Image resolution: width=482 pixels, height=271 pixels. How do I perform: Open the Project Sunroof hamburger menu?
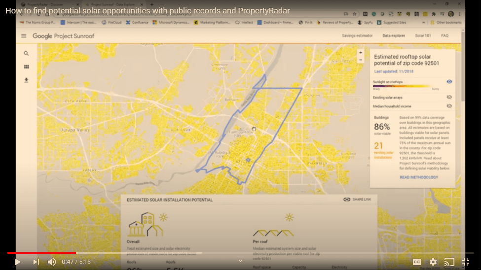(24, 36)
